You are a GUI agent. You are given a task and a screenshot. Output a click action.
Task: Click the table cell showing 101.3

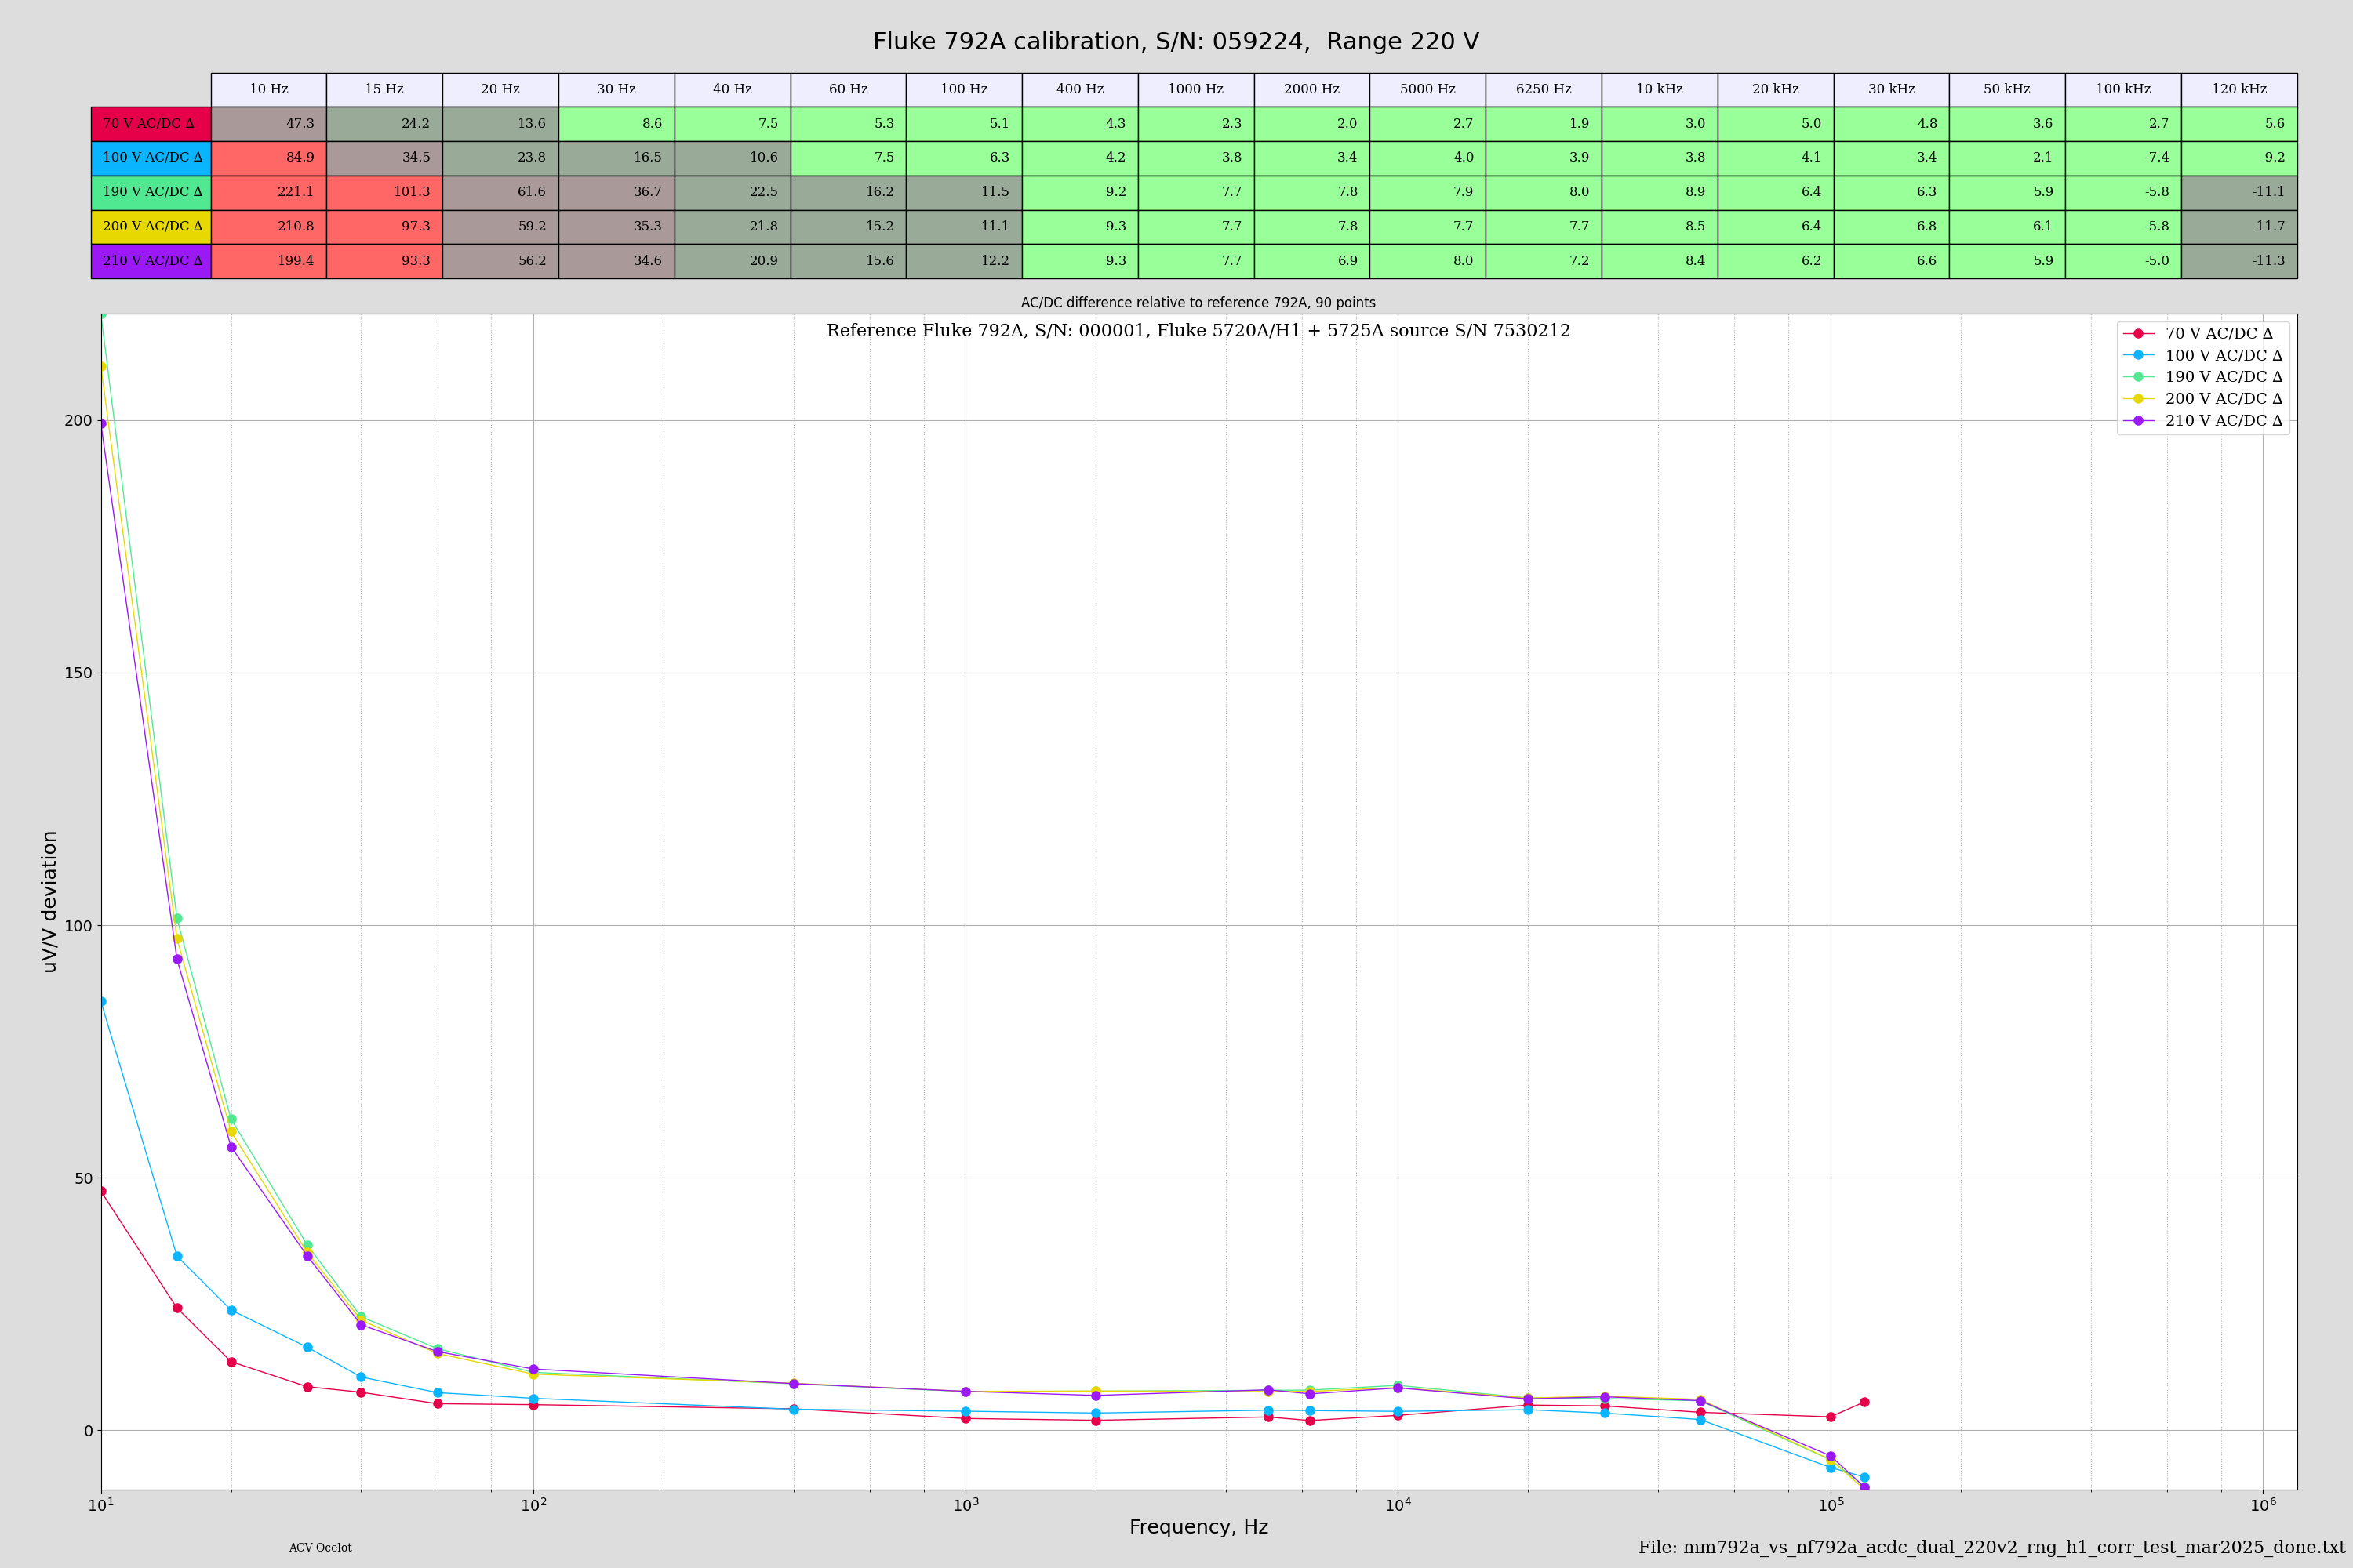pos(384,192)
